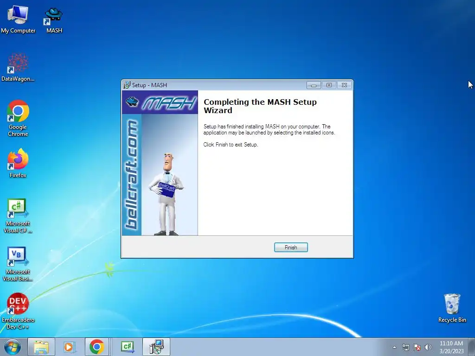
Task: Click the MASH logo banner in wizard
Action: 160,102
